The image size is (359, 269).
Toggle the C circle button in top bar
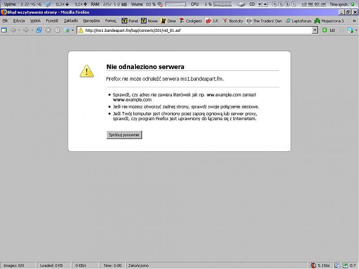281,4
